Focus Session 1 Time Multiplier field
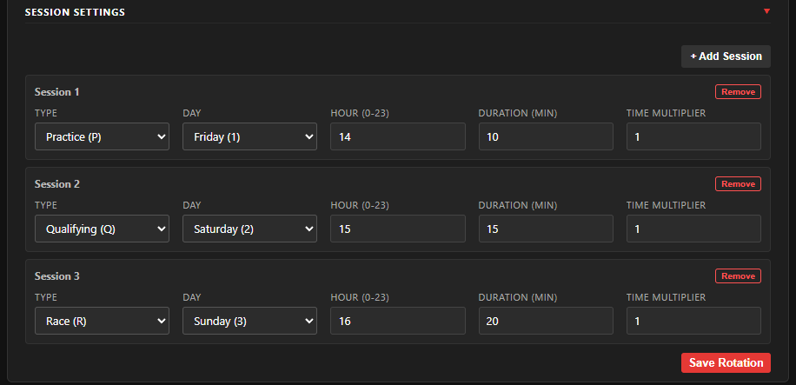Screen dimensions: 796x385 pos(693,136)
